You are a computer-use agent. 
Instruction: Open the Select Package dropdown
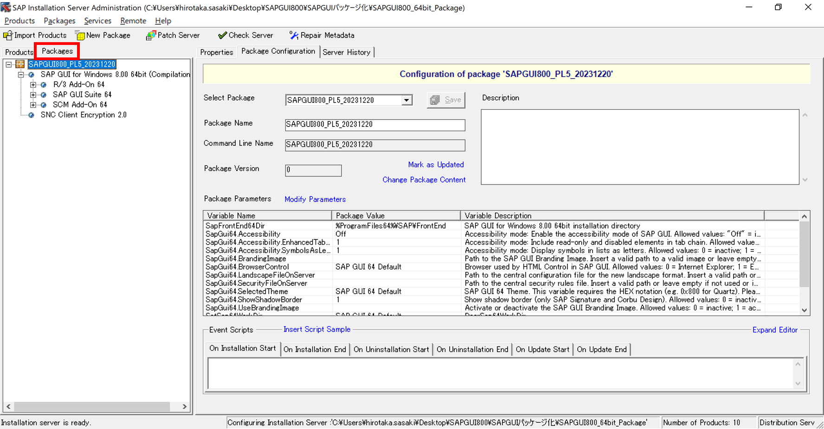click(406, 100)
